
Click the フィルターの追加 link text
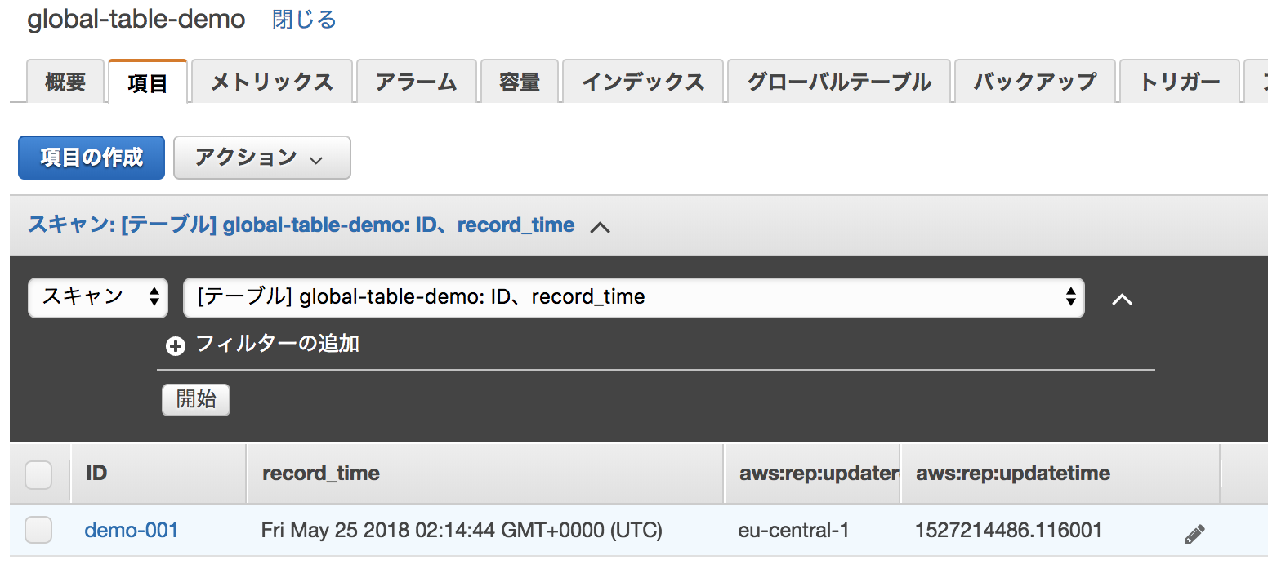point(278,344)
